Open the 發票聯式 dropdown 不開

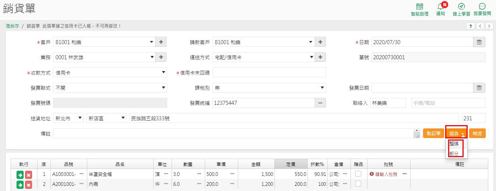coord(110,88)
